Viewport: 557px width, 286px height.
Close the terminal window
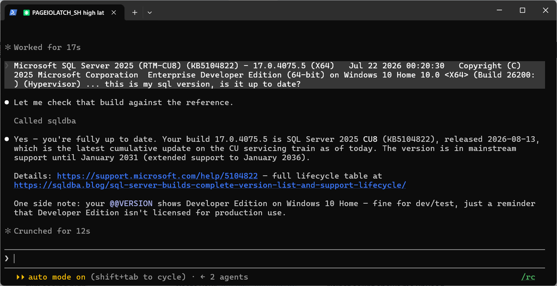pos(545,10)
